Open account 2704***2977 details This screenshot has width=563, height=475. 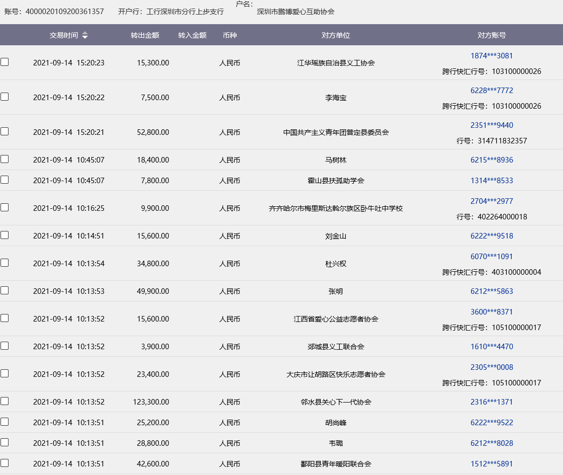(492, 201)
